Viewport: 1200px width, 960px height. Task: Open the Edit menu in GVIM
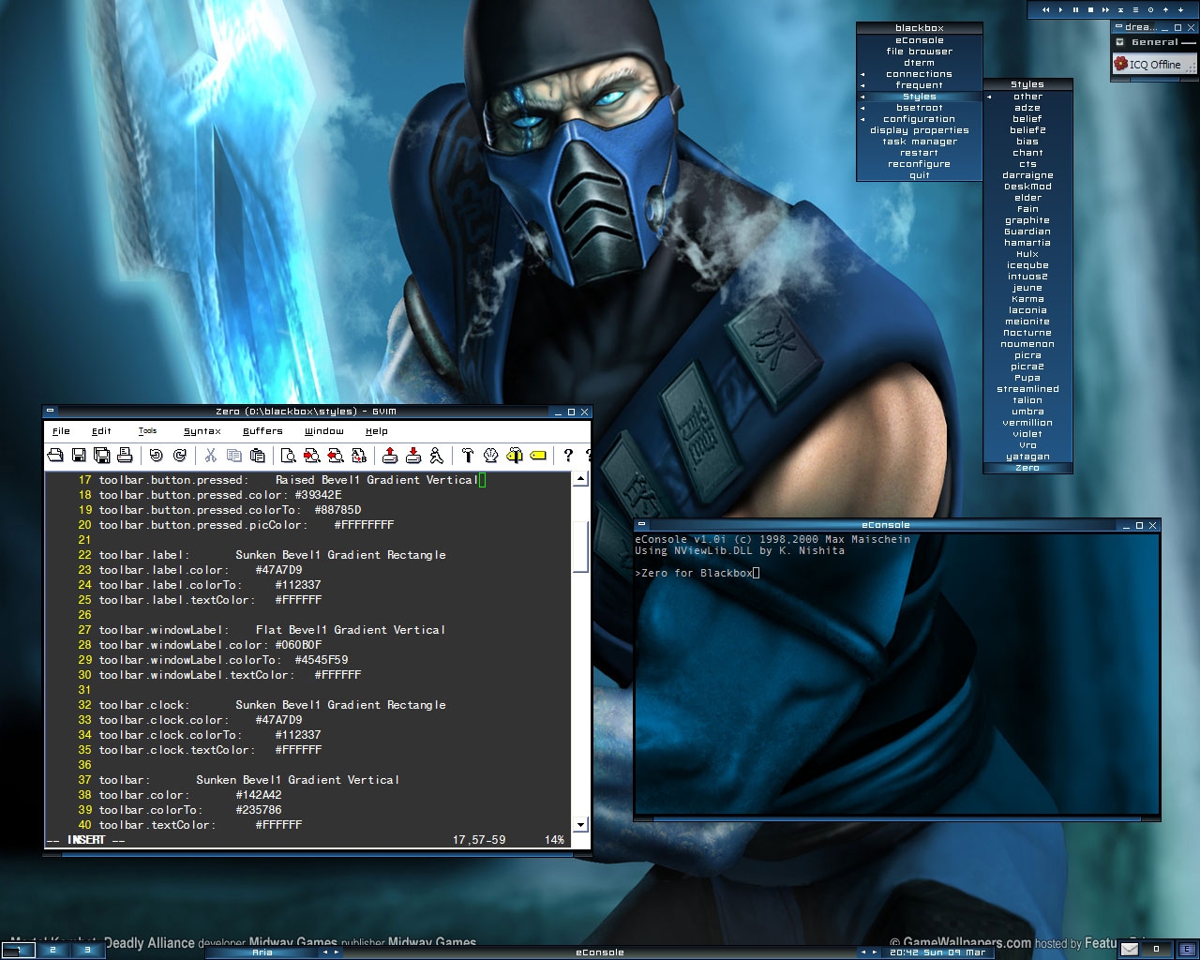point(101,431)
